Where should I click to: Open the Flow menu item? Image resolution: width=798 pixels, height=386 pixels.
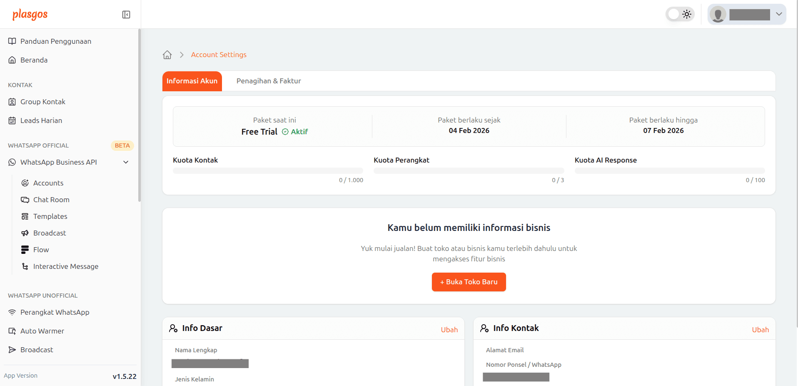(x=41, y=250)
